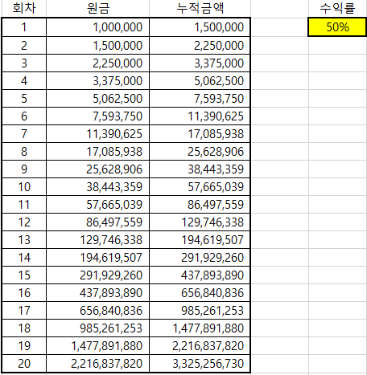367x375 pixels.
Task: Click 원금 cell 11,390,625 in row 7
Action: pyautogui.click(x=97, y=134)
